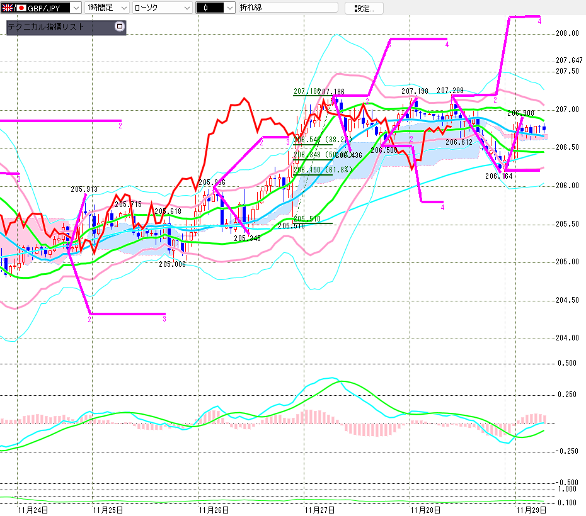Open the GBP/JPY currency pair dropdown

tap(76, 8)
